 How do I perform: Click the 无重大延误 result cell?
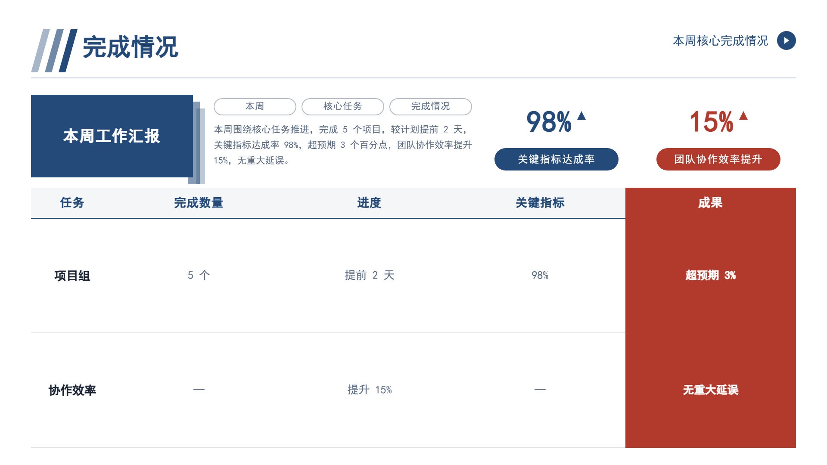point(711,390)
